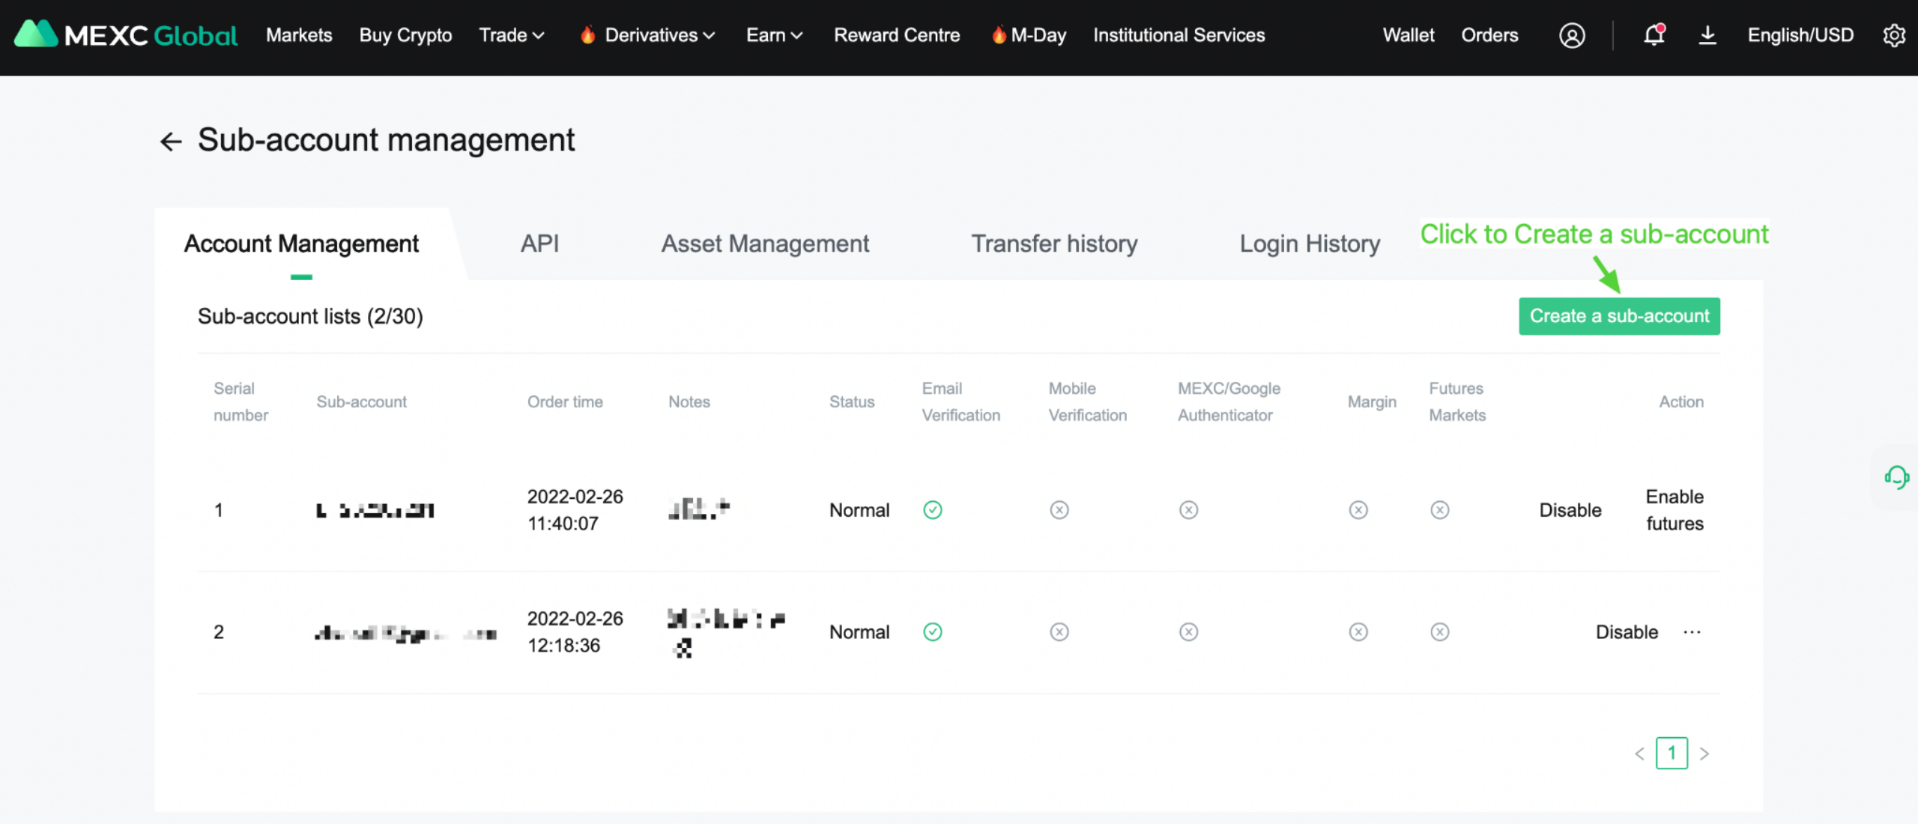Click the download app icon
This screenshot has height=824, width=1918.
pos(1707,35)
